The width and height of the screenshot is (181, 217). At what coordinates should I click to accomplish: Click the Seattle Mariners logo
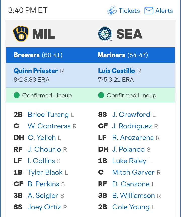click(x=105, y=34)
